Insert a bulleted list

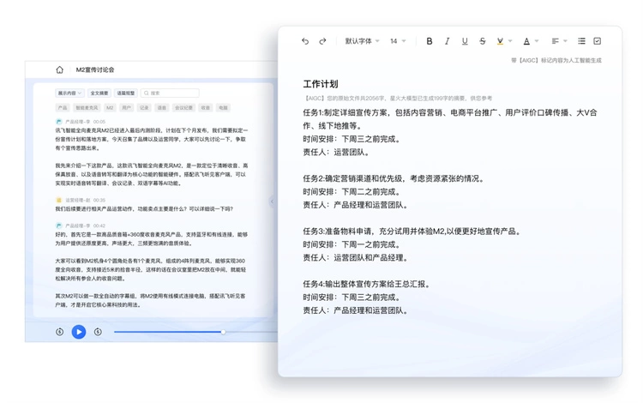coord(581,41)
